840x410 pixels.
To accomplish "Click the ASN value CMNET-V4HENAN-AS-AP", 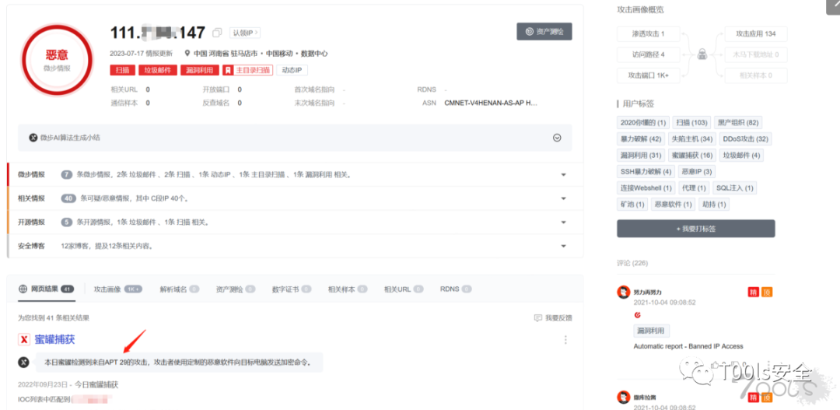I will tap(492, 103).
